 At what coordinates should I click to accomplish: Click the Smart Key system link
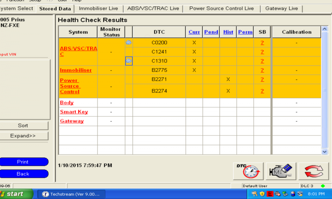[74, 112]
